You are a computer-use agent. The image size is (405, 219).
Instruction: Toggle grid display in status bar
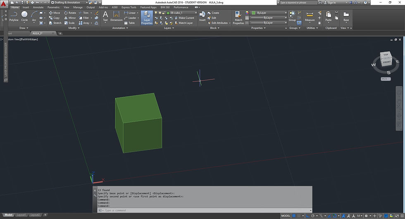point(294,216)
